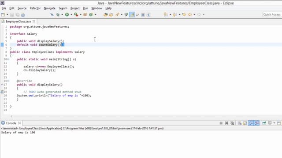Open the Display Selected Console dropdown arrow
Image resolution: width=282 pixels, height=158 pixels.
click(274, 123)
